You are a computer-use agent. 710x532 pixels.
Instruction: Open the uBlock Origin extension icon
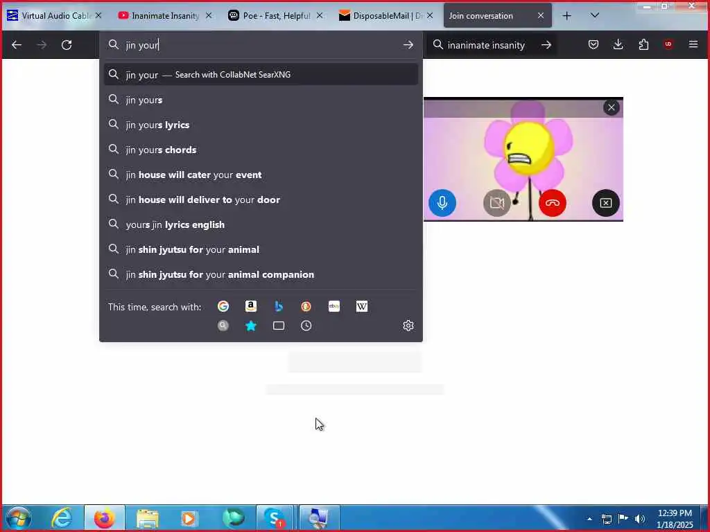coord(668,44)
